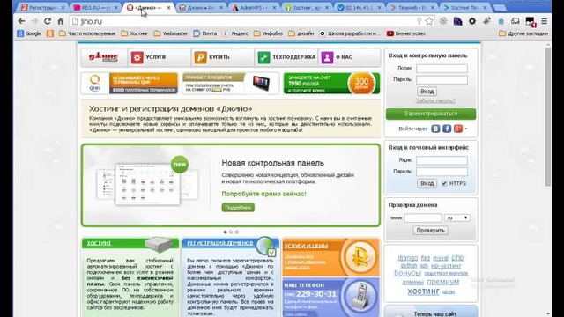Click the Вход button for mail interface
The image size is (564, 317).
coord(427,183)
